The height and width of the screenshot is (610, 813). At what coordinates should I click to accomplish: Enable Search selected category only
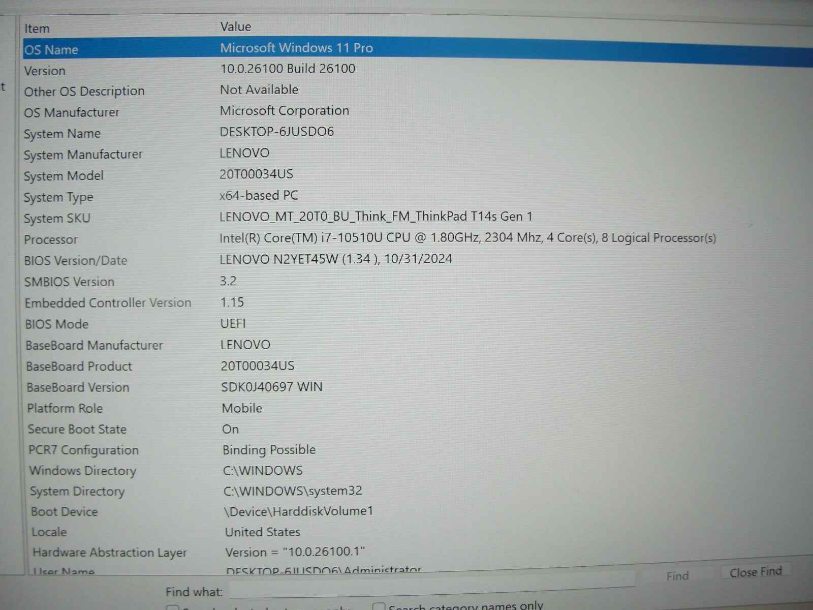172,606
